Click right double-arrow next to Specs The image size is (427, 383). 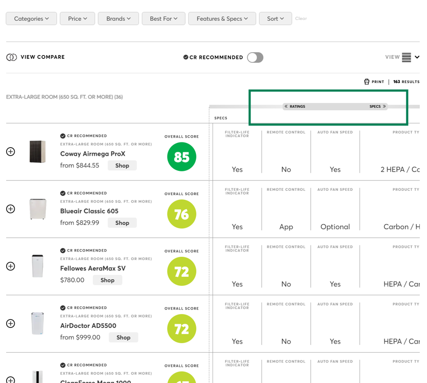pos(384,106)
